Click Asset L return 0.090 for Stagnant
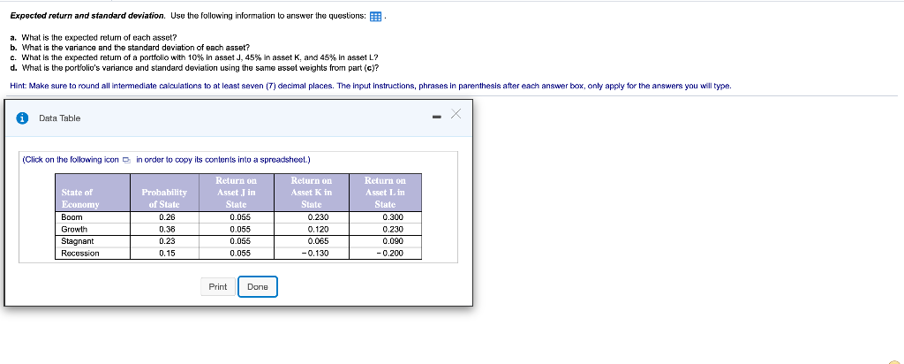This screenshot has height=364, width=904. pos(393,241)
